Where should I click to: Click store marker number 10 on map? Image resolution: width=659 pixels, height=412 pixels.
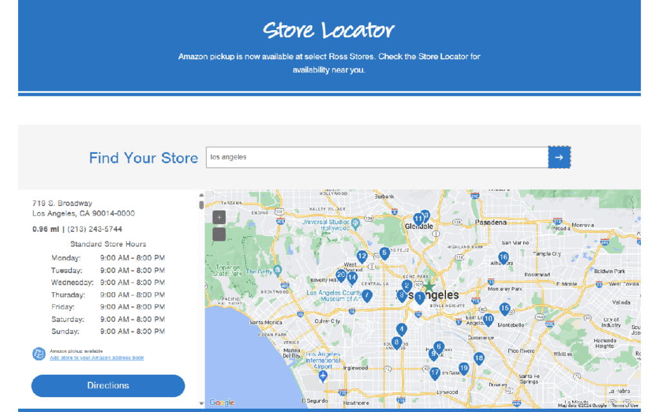[488, 319]
